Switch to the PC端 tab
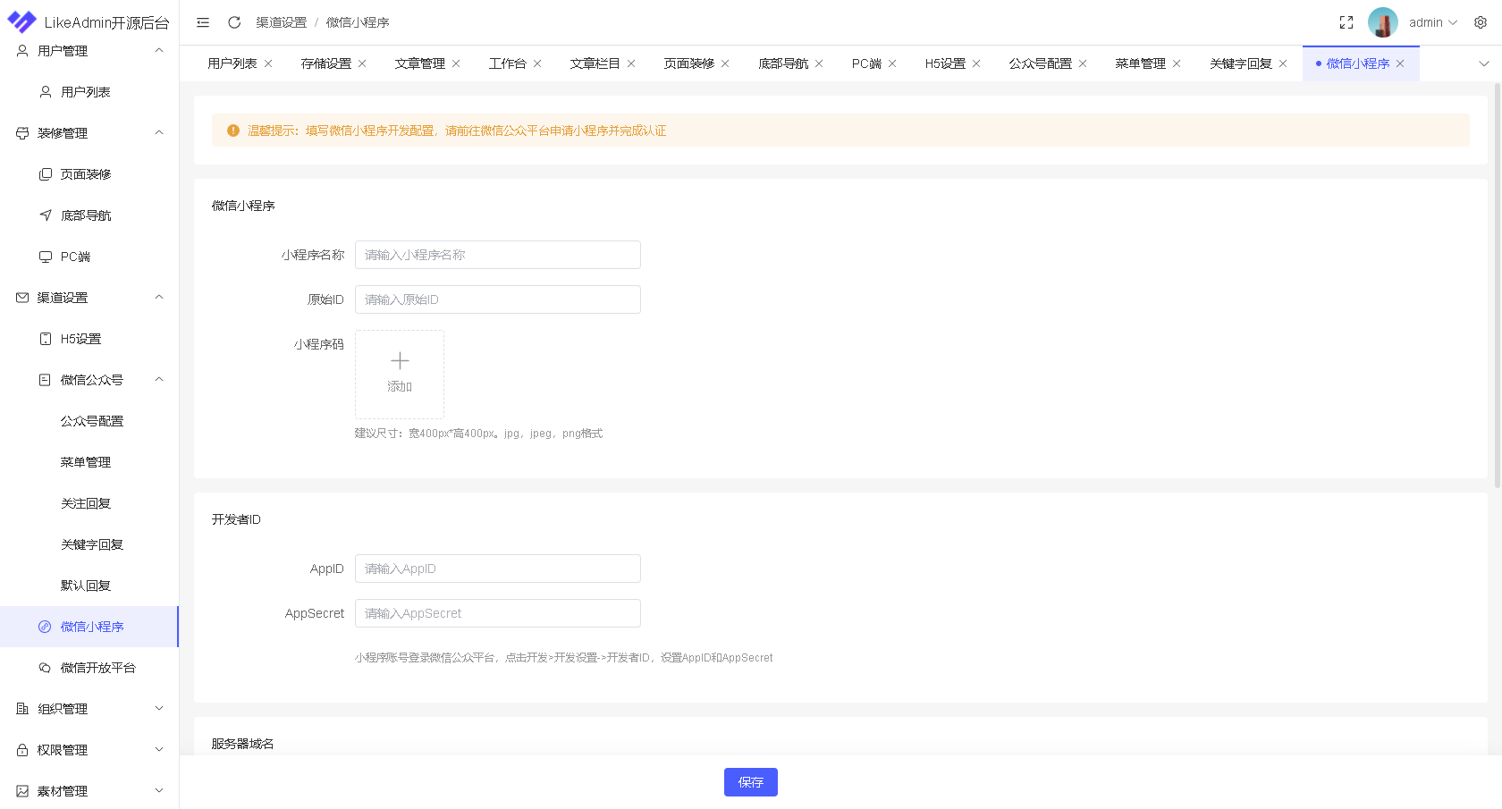This screenshot has height=809, width=1502. (866, 63)
